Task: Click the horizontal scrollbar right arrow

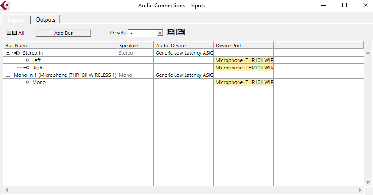Action: click(360, 190)
